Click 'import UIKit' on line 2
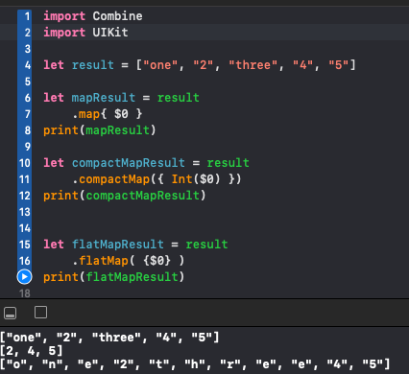The width and height of the screenshot is (409, 374). [x=85, y=33]
